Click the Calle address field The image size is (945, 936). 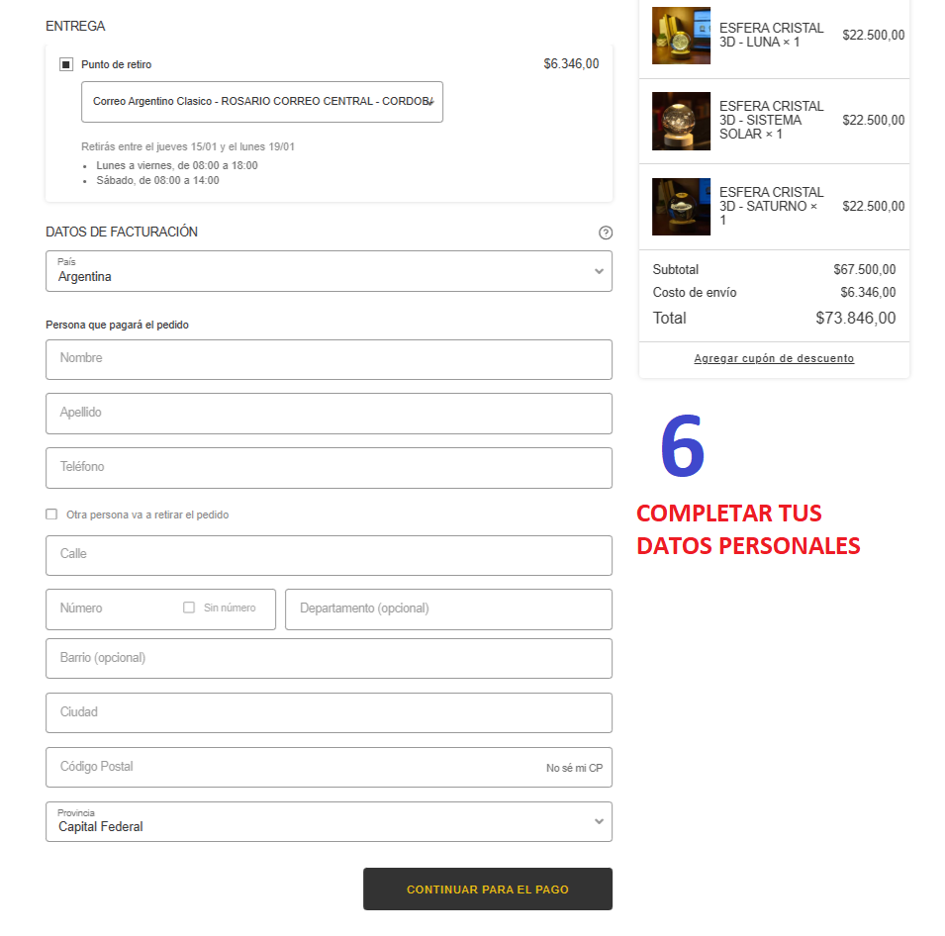click(329, 555)
